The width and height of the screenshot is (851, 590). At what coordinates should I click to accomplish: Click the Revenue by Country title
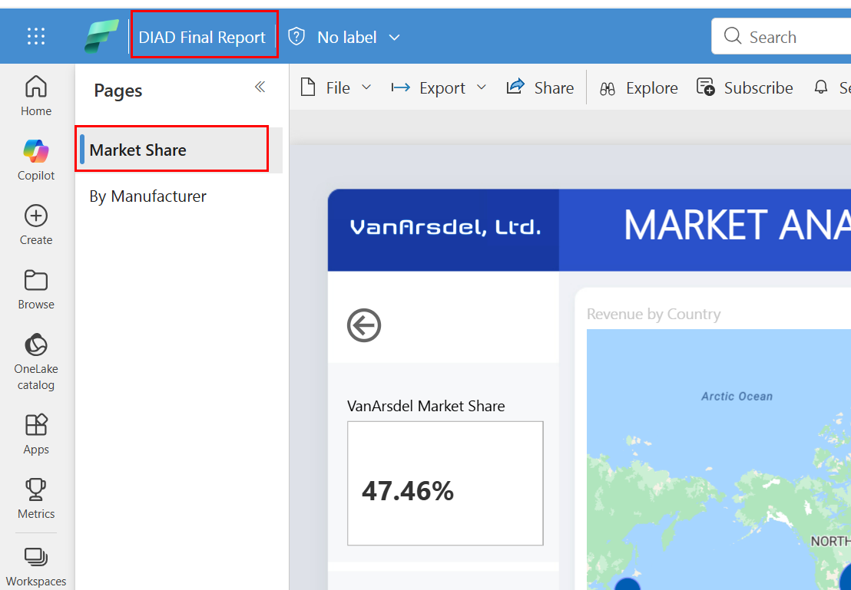[654, 315]
